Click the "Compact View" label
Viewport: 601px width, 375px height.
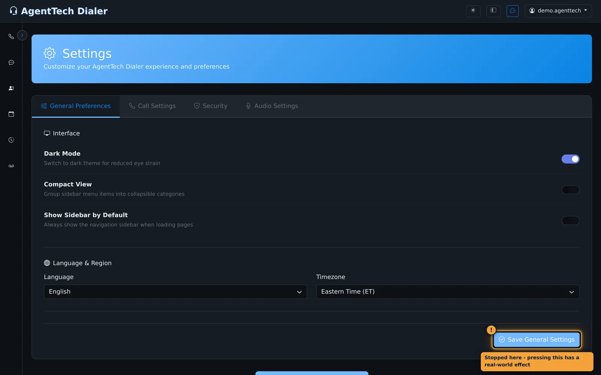click(68, 184)
